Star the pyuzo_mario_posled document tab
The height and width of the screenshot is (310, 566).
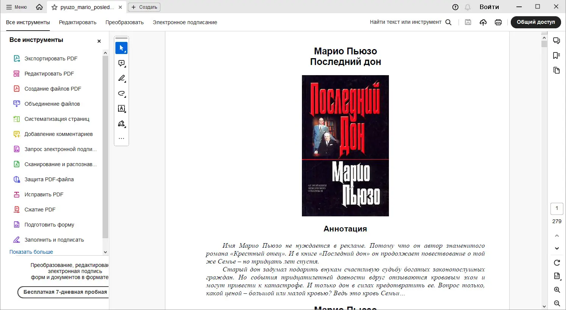pos(54,7)
